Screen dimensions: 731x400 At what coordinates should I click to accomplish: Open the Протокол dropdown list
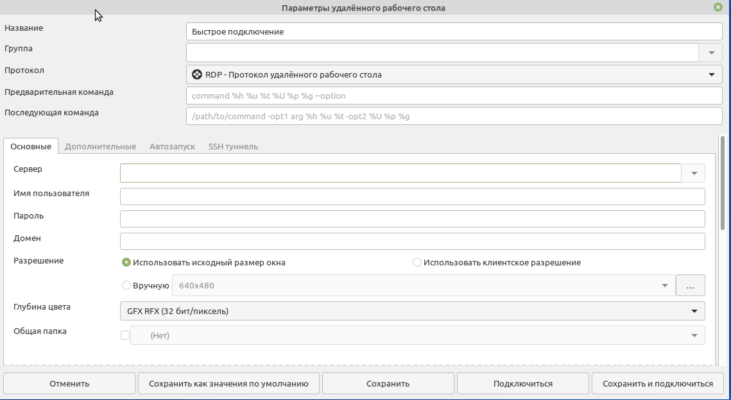712,74
